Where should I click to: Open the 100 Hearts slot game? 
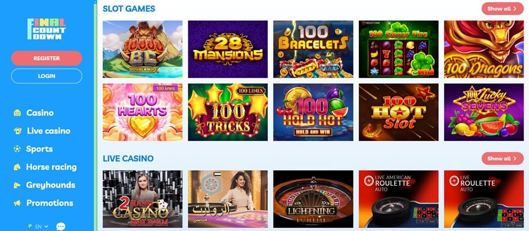(x=142, y=112)
